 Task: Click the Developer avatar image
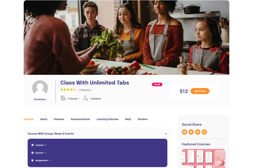pyautogui.click(x=40, y=88)
